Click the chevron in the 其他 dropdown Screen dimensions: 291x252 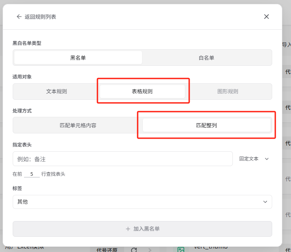(x=265, y=202)
